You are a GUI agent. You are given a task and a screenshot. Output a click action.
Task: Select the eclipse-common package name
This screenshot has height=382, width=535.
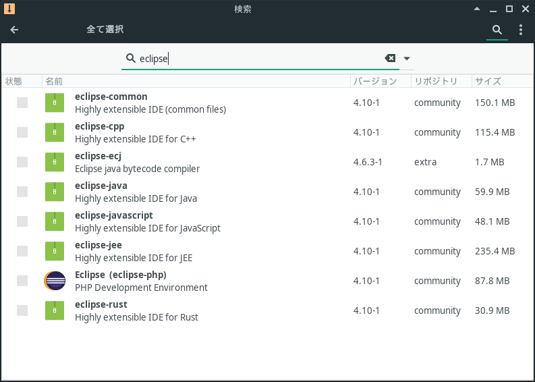coord(111,97)
